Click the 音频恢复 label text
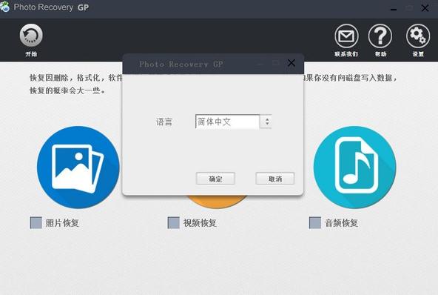The width and height of the screenshot is (438, 295). point(341,223)
